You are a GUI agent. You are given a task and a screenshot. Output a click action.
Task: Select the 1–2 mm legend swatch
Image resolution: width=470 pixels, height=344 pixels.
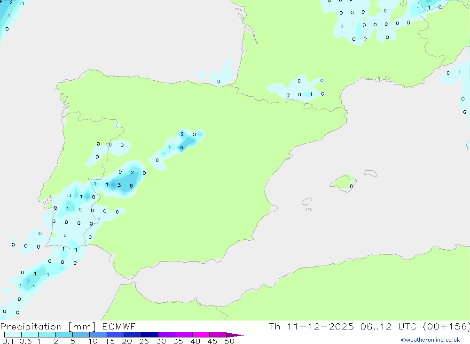point(47,335)
